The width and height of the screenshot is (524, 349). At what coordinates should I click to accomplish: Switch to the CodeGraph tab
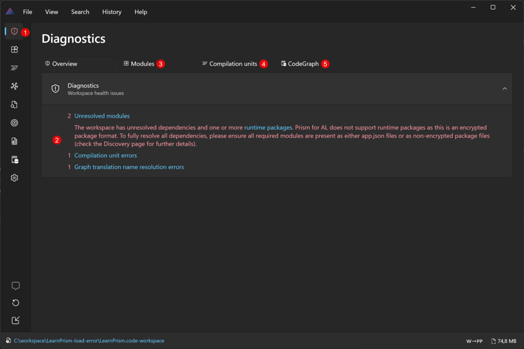click(x=302, y=64)
